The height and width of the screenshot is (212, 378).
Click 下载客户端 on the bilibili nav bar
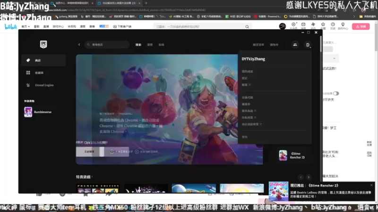[122, 26]
